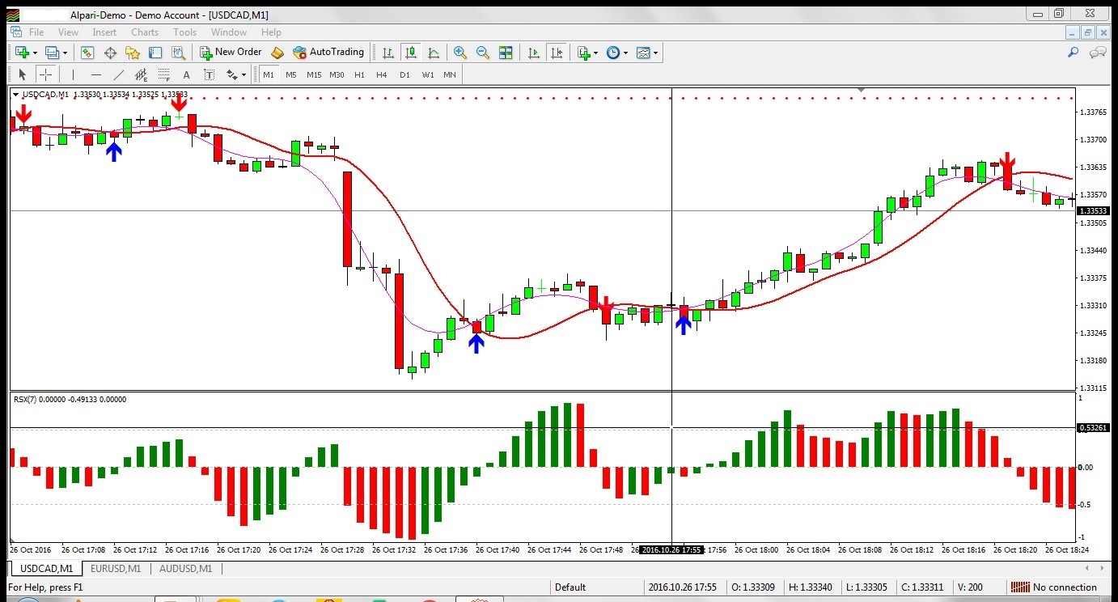Switch timeframe to M5
Screen dimensions: 1118x602
tap(291, 74)
